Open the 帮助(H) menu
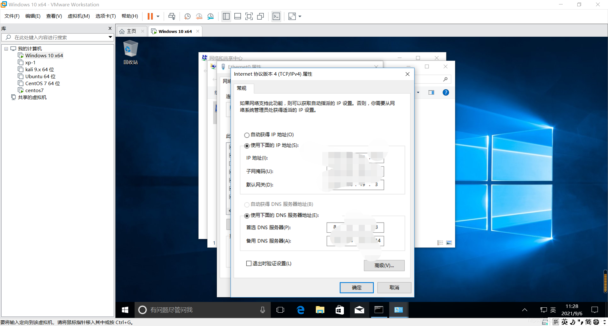608x326 pixels. 130,16
